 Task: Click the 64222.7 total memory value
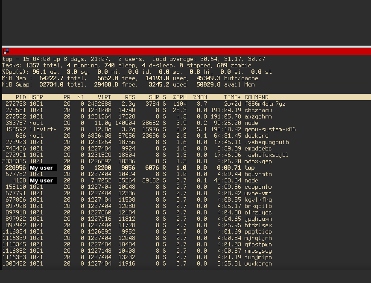pyautogui.click(x=51, y=78)
